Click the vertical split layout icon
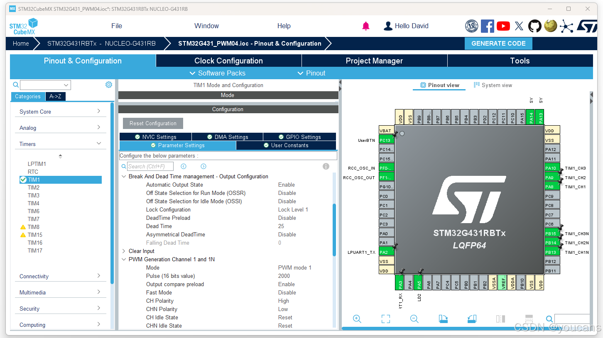Screen dimensions: 603x338 tap(500, 319)
